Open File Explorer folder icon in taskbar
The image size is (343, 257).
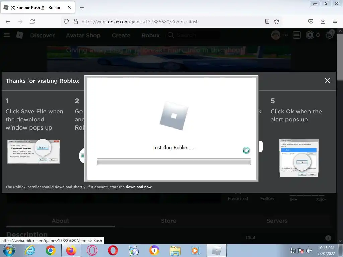(175, 250)
